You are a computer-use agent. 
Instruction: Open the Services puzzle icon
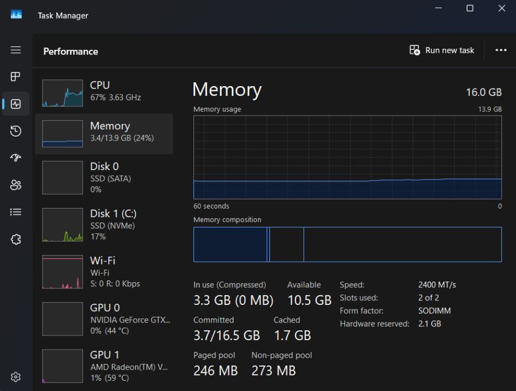click(16, 240)
